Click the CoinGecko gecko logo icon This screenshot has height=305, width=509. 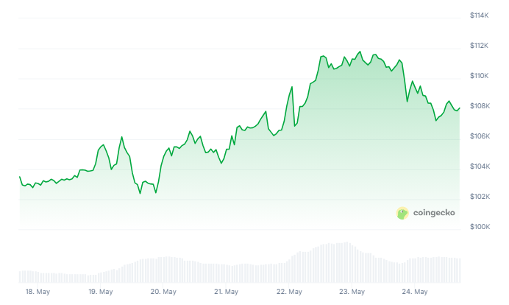point(402,213)
